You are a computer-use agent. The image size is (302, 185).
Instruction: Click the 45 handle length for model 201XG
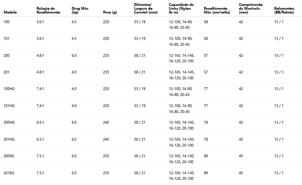click(241, 173)
